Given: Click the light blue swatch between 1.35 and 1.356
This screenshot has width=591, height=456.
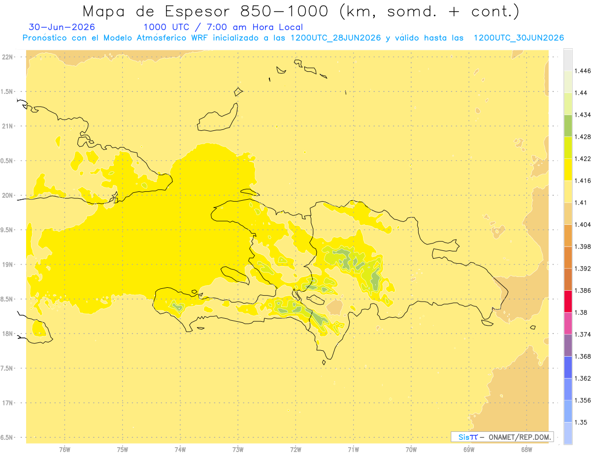Looking at the screenshot, I should point(568,411).
